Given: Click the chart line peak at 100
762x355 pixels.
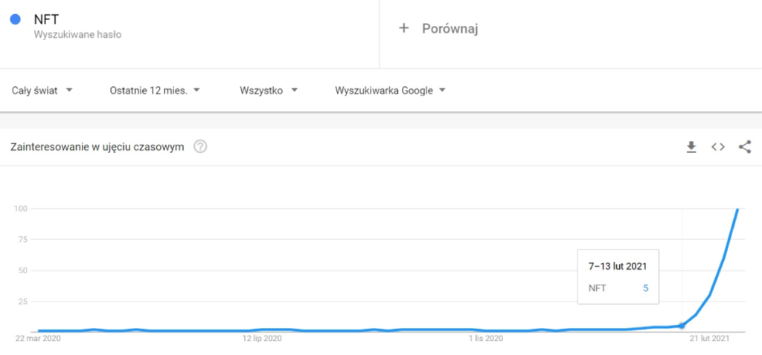Looking at the screenshot, I should point(737,209).
